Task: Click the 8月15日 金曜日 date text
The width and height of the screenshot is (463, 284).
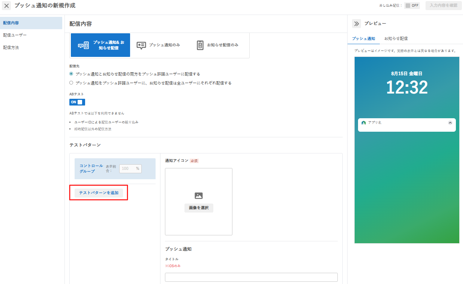Action: pyautogui.click(x=407, y=74)
